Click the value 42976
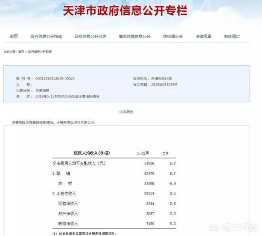 pyautogui.click(x=149, y=174)
